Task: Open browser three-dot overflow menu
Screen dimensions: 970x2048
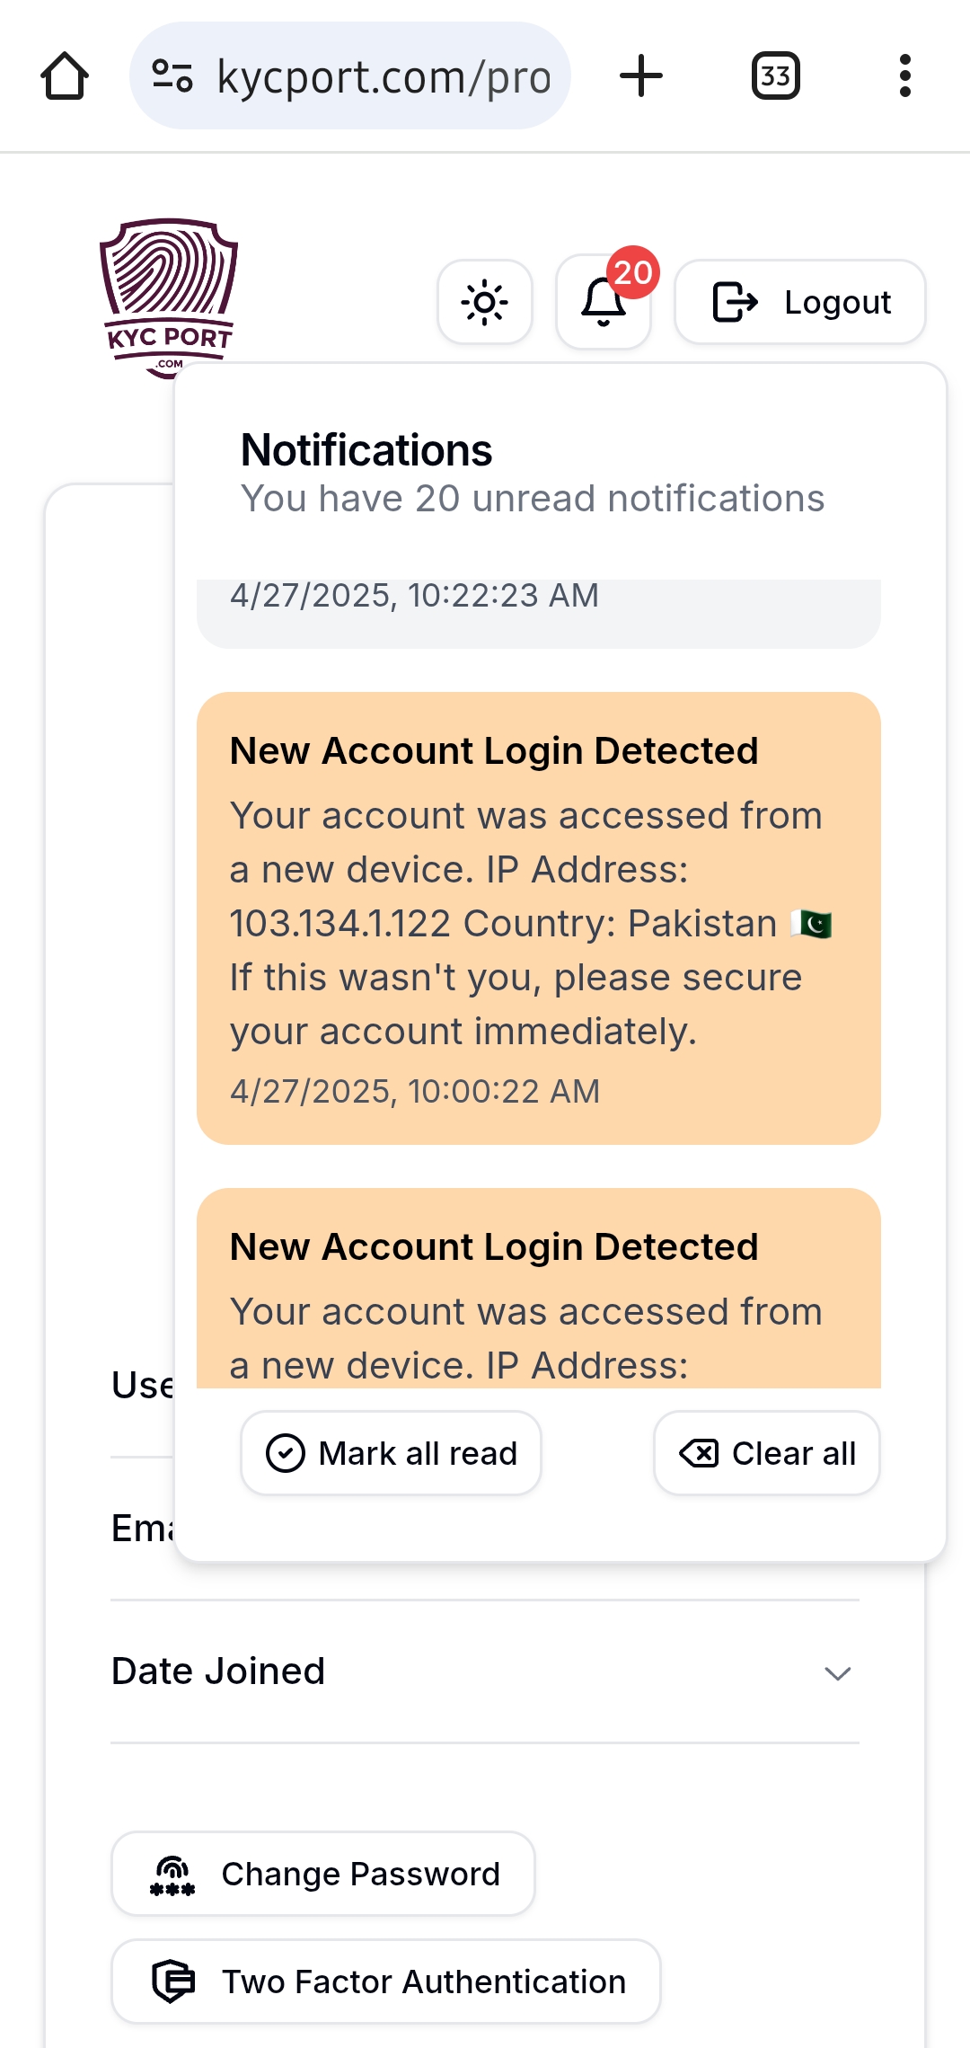Action: (x=904, y=76)
